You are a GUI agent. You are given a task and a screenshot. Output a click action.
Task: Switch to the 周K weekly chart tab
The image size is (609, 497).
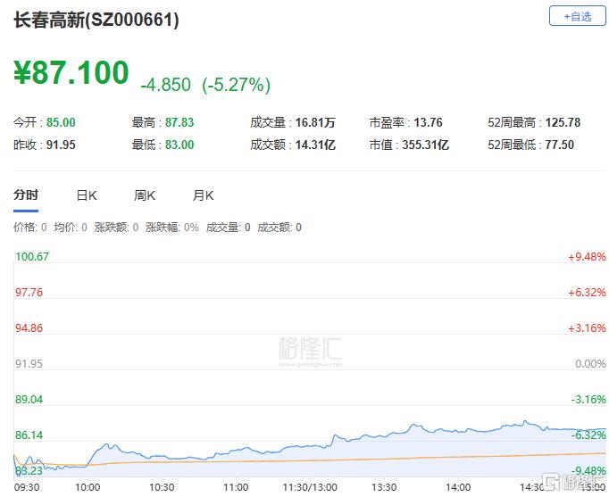[x=145, y=195]
